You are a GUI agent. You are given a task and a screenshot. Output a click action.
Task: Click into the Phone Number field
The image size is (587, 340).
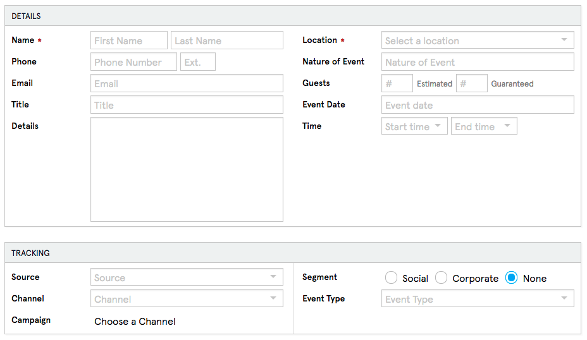click(x=133, y=62)
